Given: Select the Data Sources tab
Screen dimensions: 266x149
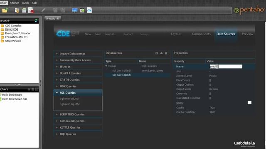Looking at the screenshot, I should coord(226,34).
